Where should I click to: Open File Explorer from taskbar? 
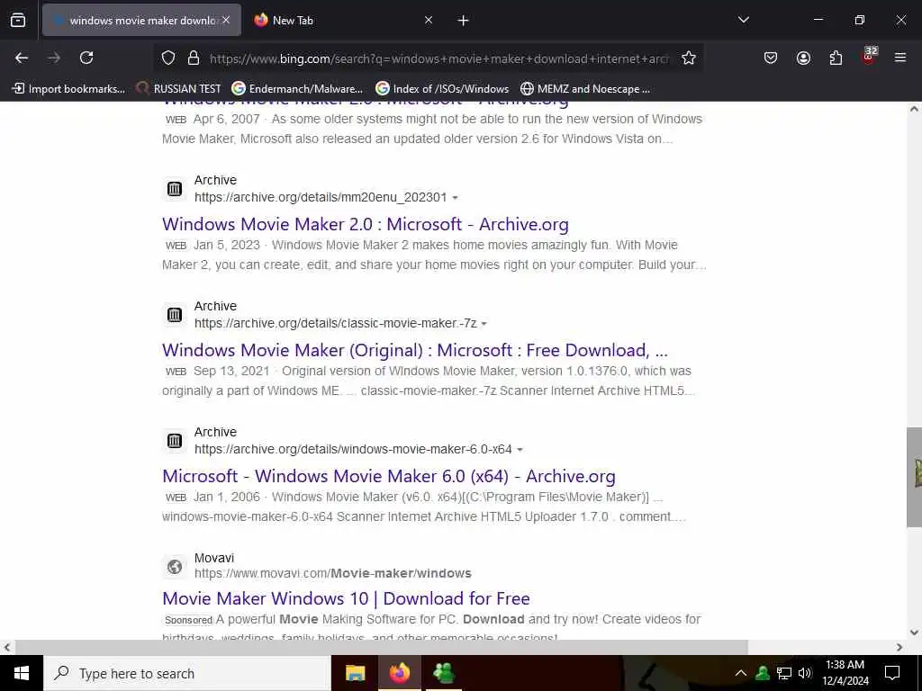(355, 673)
